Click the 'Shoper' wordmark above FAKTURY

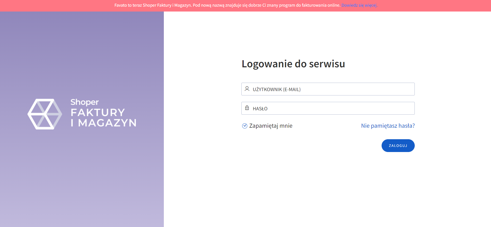click(x=84, y=102)
